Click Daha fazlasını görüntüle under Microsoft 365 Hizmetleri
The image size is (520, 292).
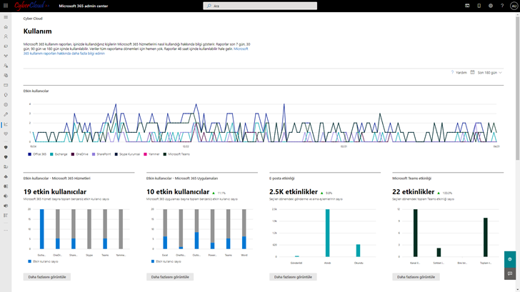(x=46, y=277)
